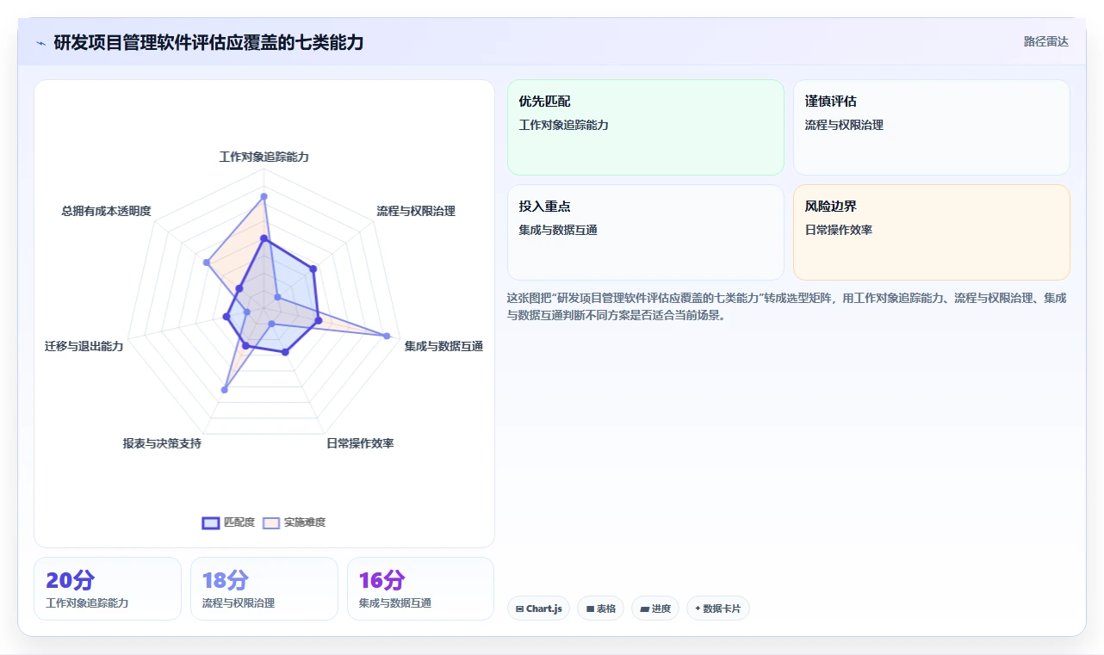The height and width of the screenshot is (655, 1104).
Task: Click radar axis label 日常操作效率
Action: [x=360, y=443]
